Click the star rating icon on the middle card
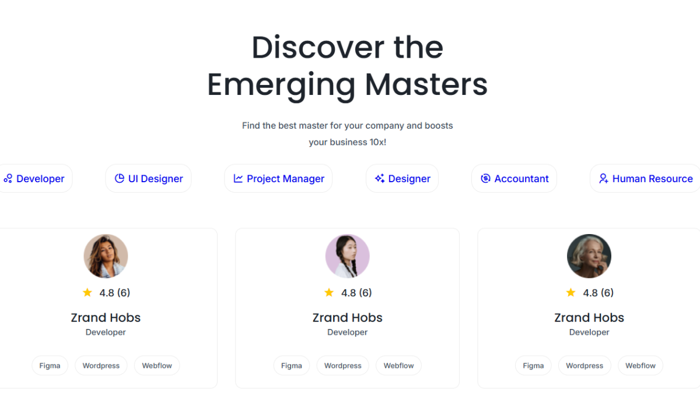700x393 pixels. 329,292
